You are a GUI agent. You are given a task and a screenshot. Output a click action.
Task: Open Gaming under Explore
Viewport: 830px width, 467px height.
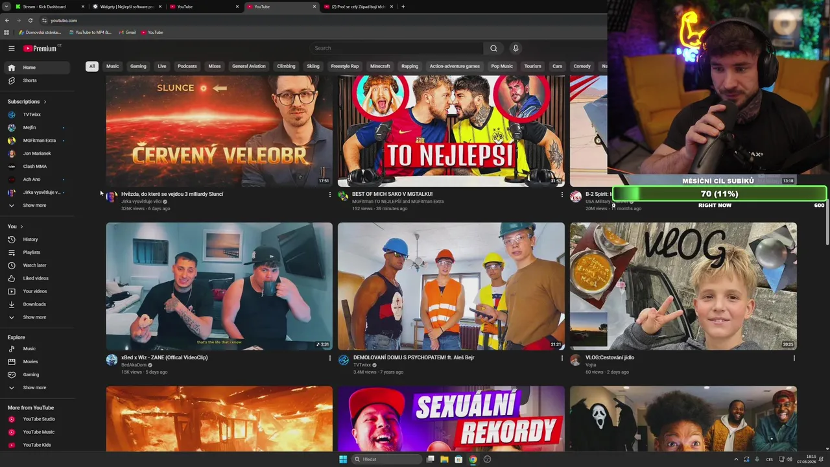[37, 375]
